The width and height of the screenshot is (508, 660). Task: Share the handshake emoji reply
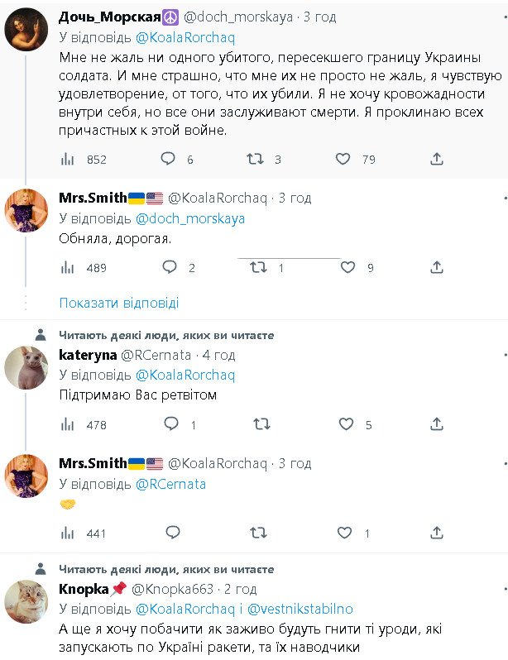(x=437, y=533)
